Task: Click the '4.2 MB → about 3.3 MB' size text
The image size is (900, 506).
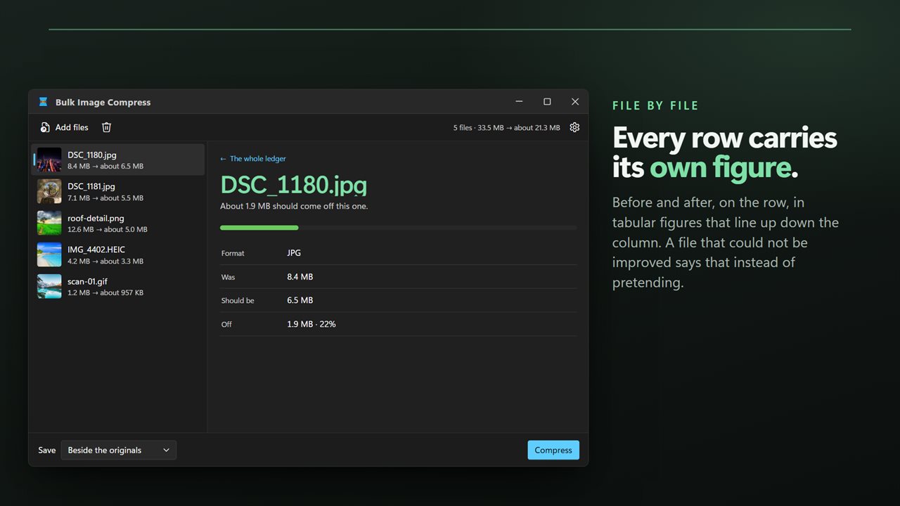Action: tap(105, 261)
